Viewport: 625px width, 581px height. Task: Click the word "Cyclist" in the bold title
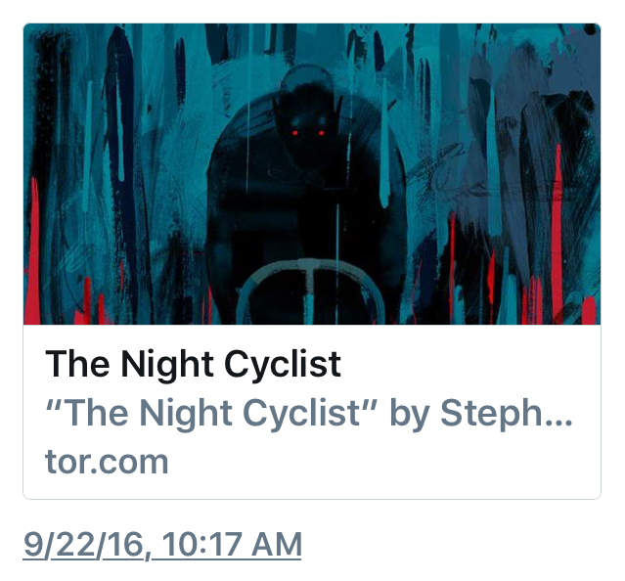tap(283, 365)
